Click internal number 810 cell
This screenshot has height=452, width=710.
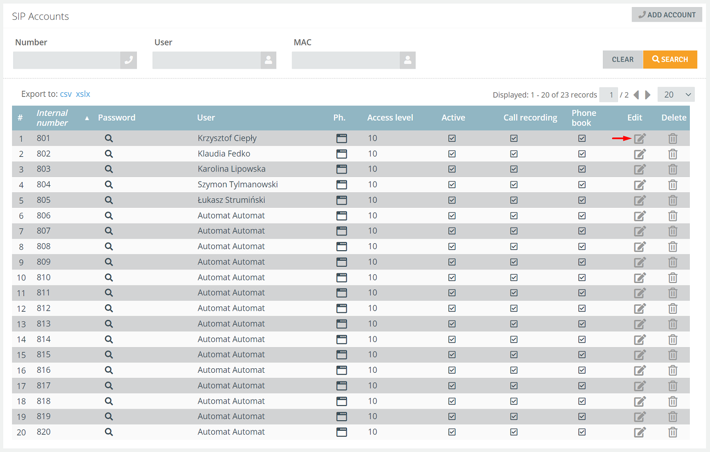tap(43, 277)
